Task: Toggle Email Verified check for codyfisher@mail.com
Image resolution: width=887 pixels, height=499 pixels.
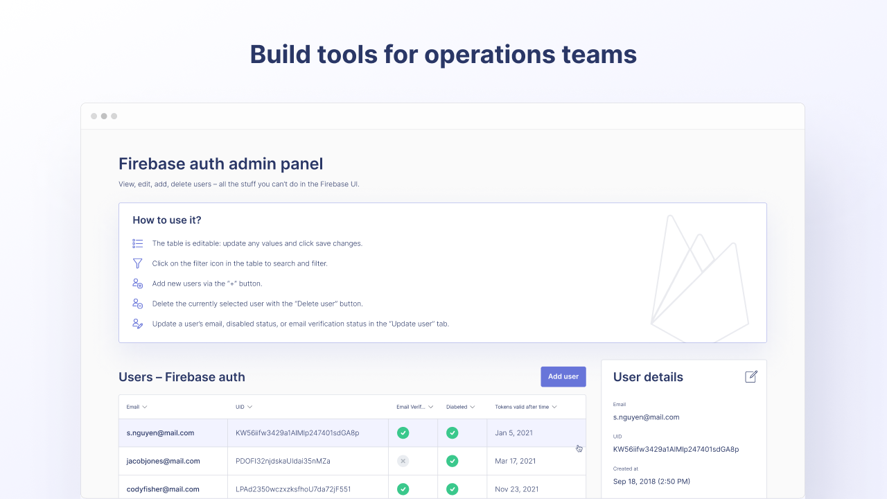Action: point(403,489)
